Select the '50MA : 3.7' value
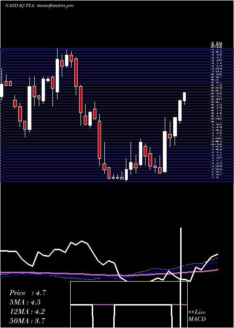Screen dimensions: 234x328 pyautogui.click(x=28, y=321)
